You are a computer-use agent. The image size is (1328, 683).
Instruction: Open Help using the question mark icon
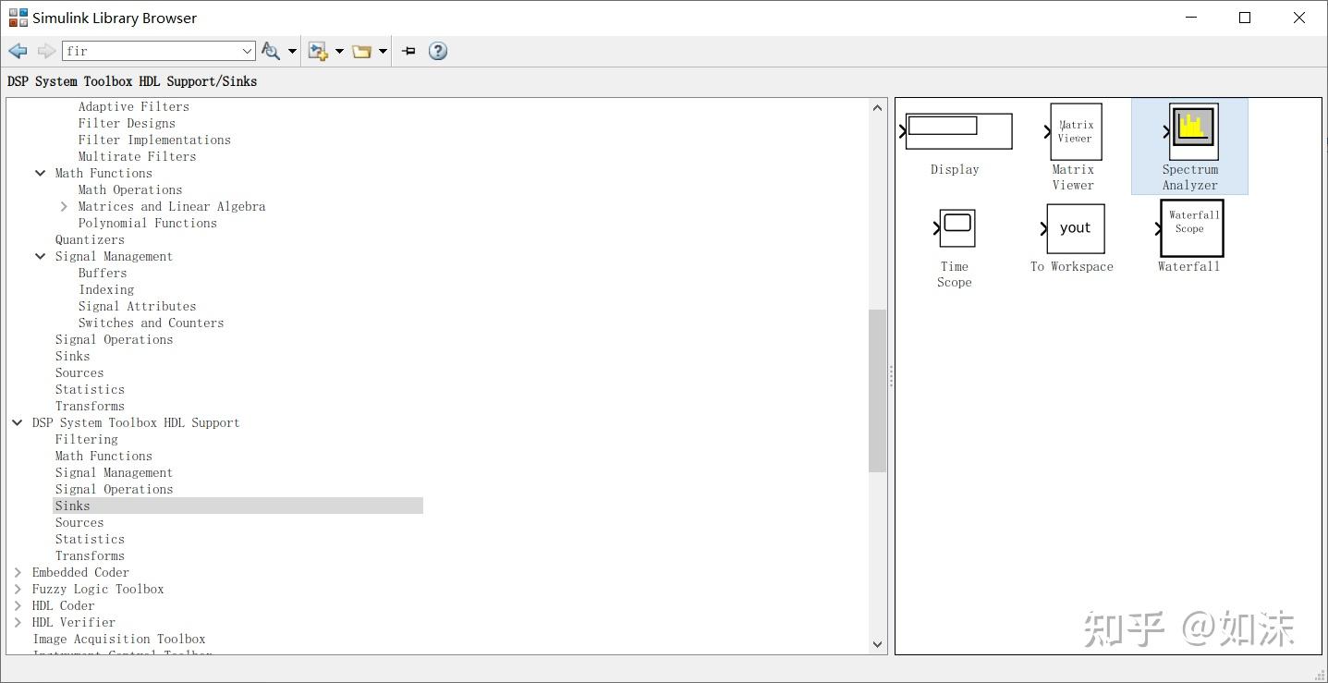437,51
